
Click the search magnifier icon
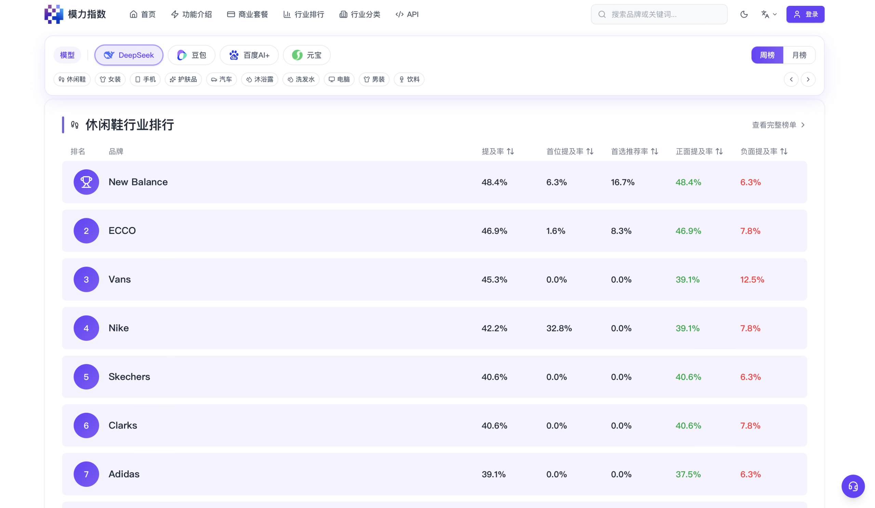[x=602, y=14]
